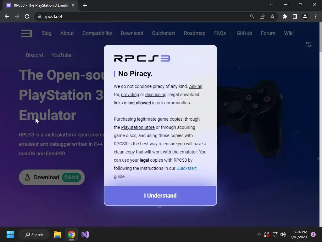Open the Windows Start menu
This screenshot has height=242, width=322.
coord(10,234)
